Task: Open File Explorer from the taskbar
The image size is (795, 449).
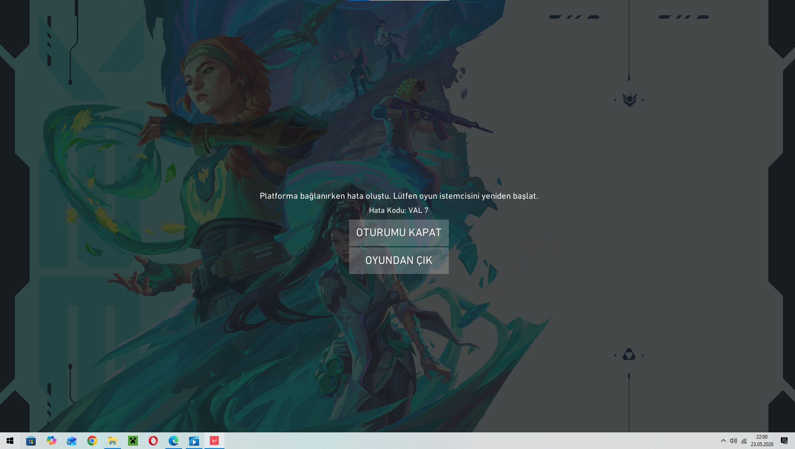Action: tap(112, 441)
